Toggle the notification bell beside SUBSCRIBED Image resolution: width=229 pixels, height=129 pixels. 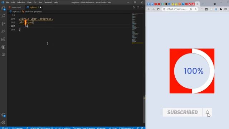coord(208,112)
